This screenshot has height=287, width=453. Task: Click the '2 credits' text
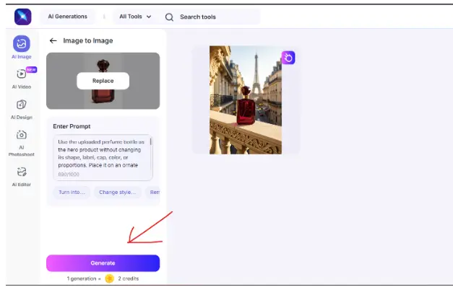(129, 278)
